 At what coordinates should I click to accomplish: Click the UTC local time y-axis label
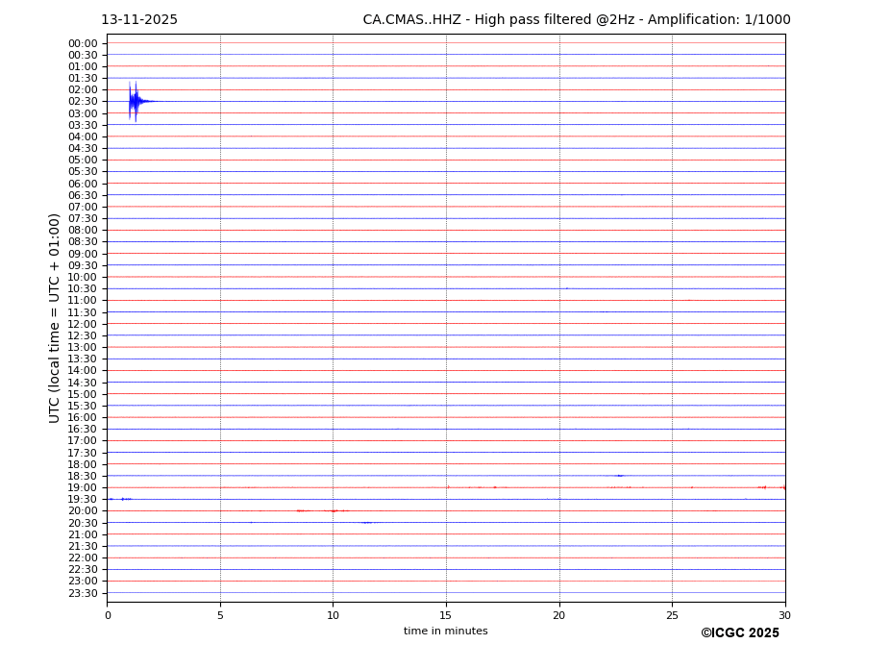click(x=56, y=317)
